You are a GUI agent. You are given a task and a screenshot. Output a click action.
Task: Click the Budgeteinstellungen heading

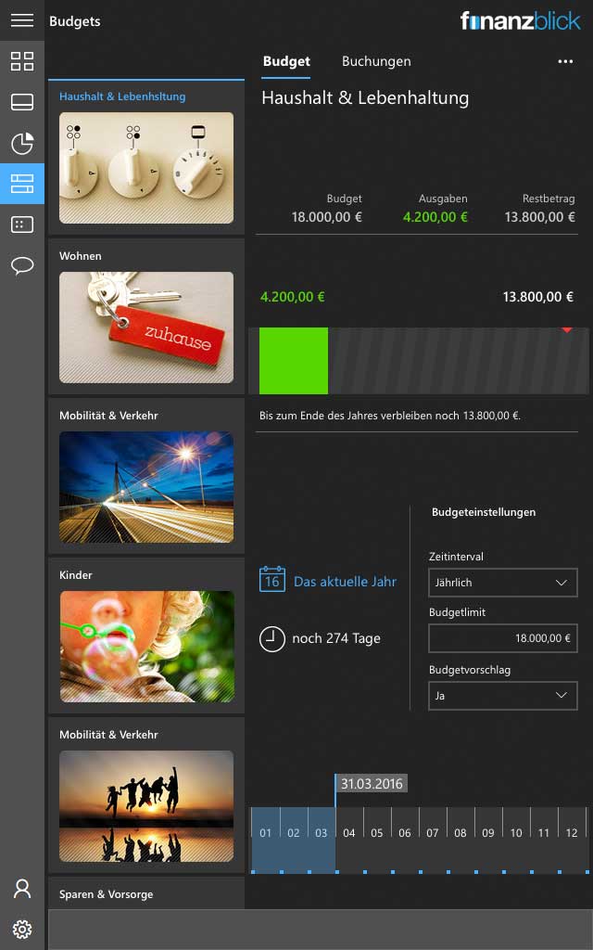click(x=484, y=512)
